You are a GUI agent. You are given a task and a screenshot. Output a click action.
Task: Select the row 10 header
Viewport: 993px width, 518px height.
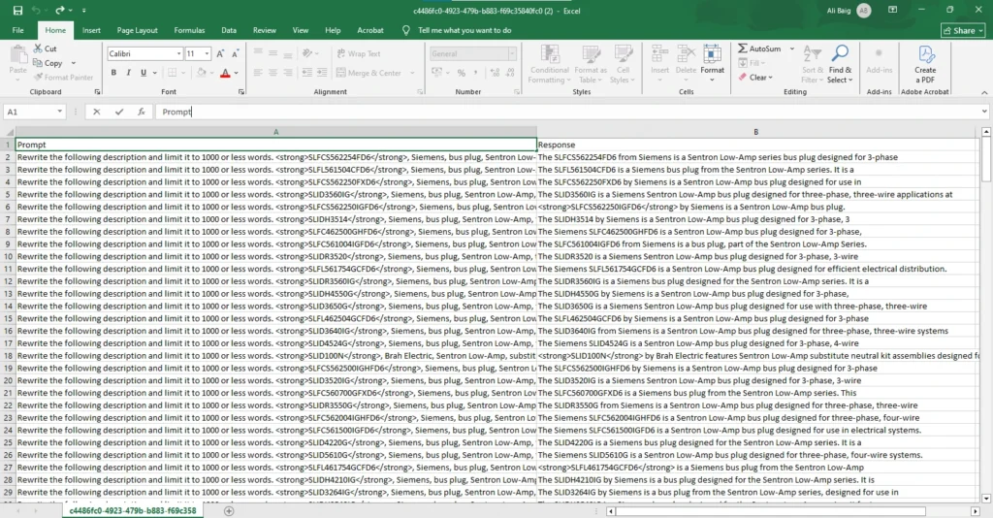point(8,256)
